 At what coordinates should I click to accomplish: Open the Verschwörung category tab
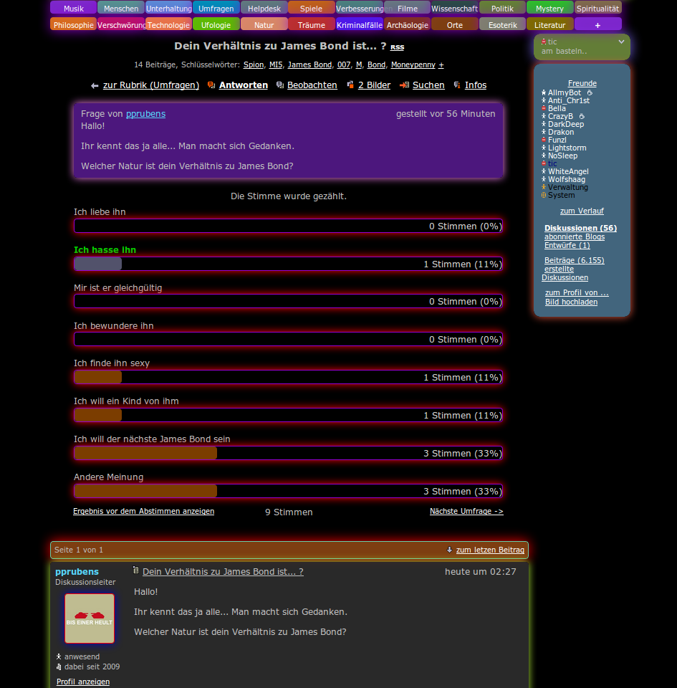(121, 24)
